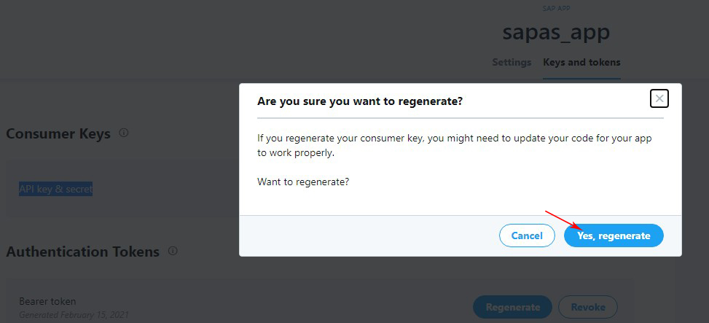The height and width of the screenshot is (323, 709).
Task: Click the Bearer token label
Action: click(x=47, y=301)
